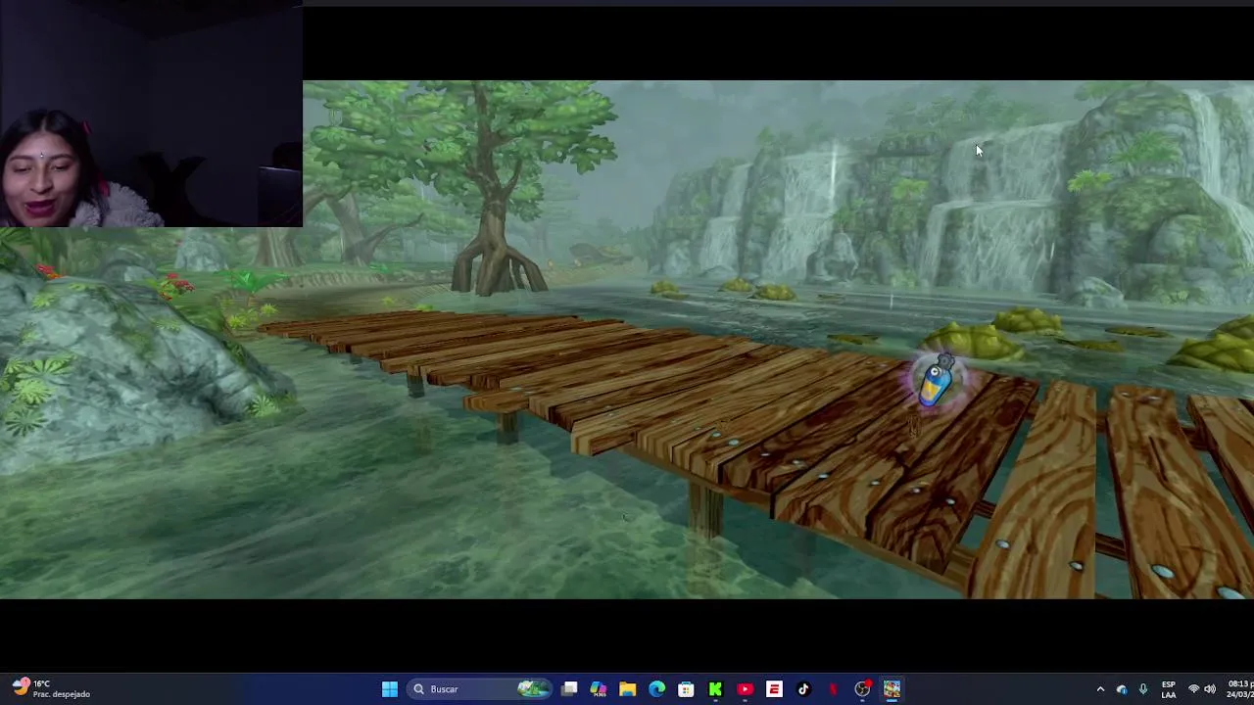This screenshot has height=705, width=1254.
Task: Click the webcam overlay of the streamer
Action: point(151,114)
